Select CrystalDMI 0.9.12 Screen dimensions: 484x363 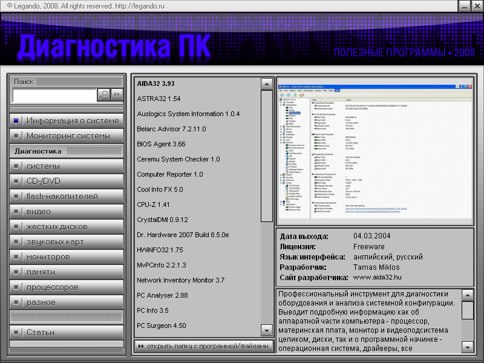(x=162, y=220)
